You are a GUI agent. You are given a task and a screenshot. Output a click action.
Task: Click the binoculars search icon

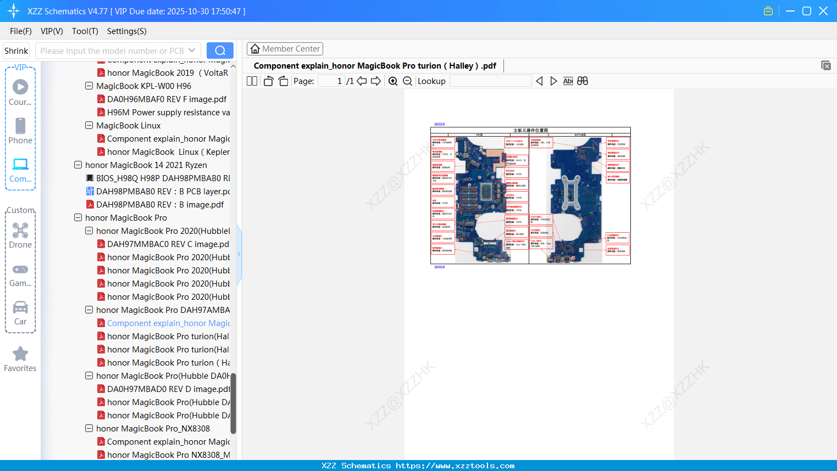pyautogui.click(x=583, y=81)
